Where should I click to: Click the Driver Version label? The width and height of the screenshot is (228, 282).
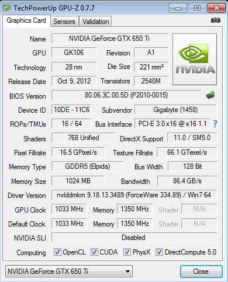27,196
